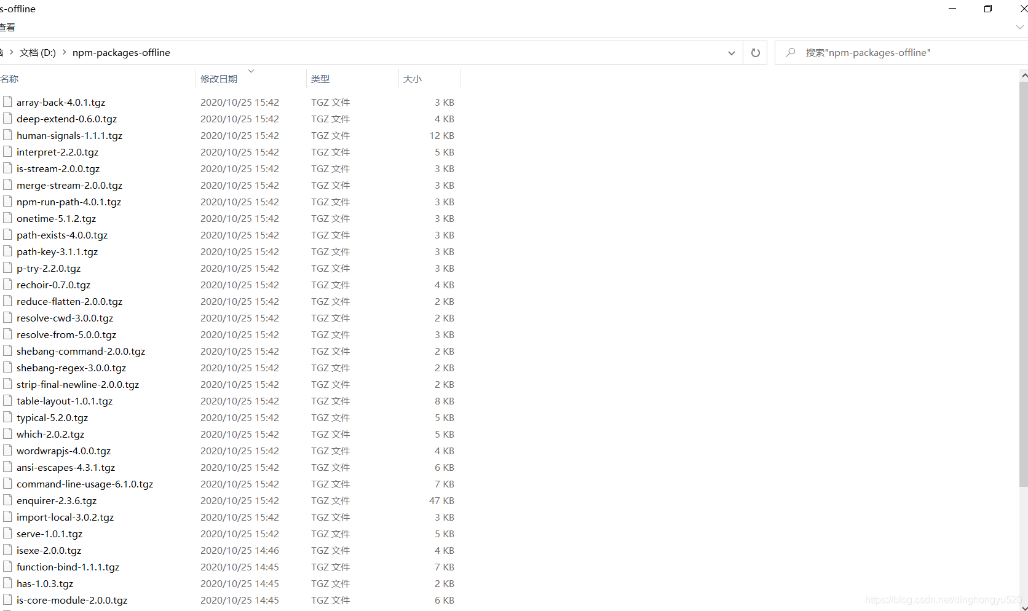This screenshot has height=611, width=1028.
Task: Open the address bar history dropdown
Action: (731, 53)
